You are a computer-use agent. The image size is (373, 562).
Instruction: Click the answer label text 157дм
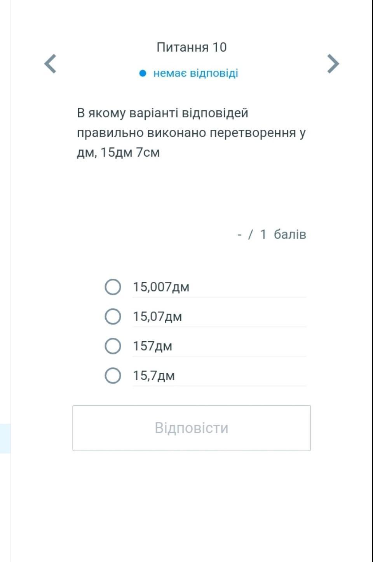[152, 346]
